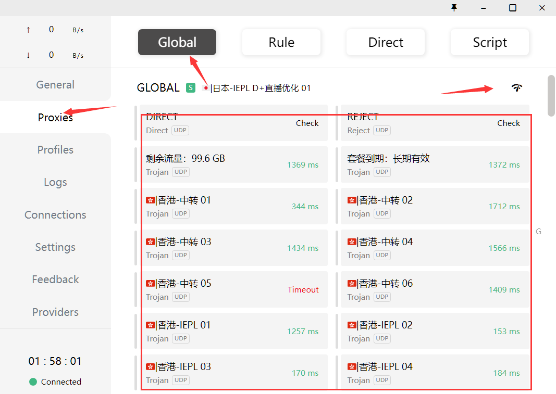This screenshot has height=394, width=556.
Task: Switch proxy mode to Rule
Action: (281, 42)
